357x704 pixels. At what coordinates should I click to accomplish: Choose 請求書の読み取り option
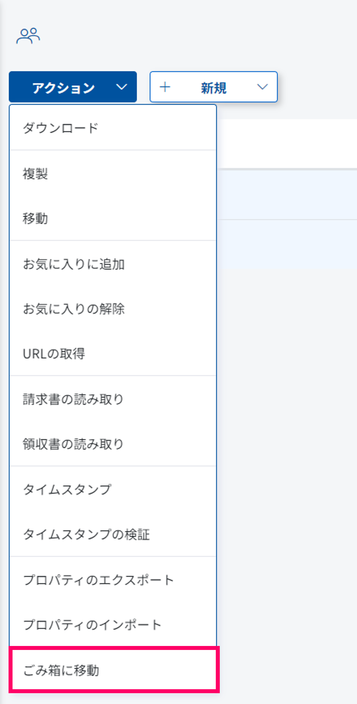tap(73, 399)
